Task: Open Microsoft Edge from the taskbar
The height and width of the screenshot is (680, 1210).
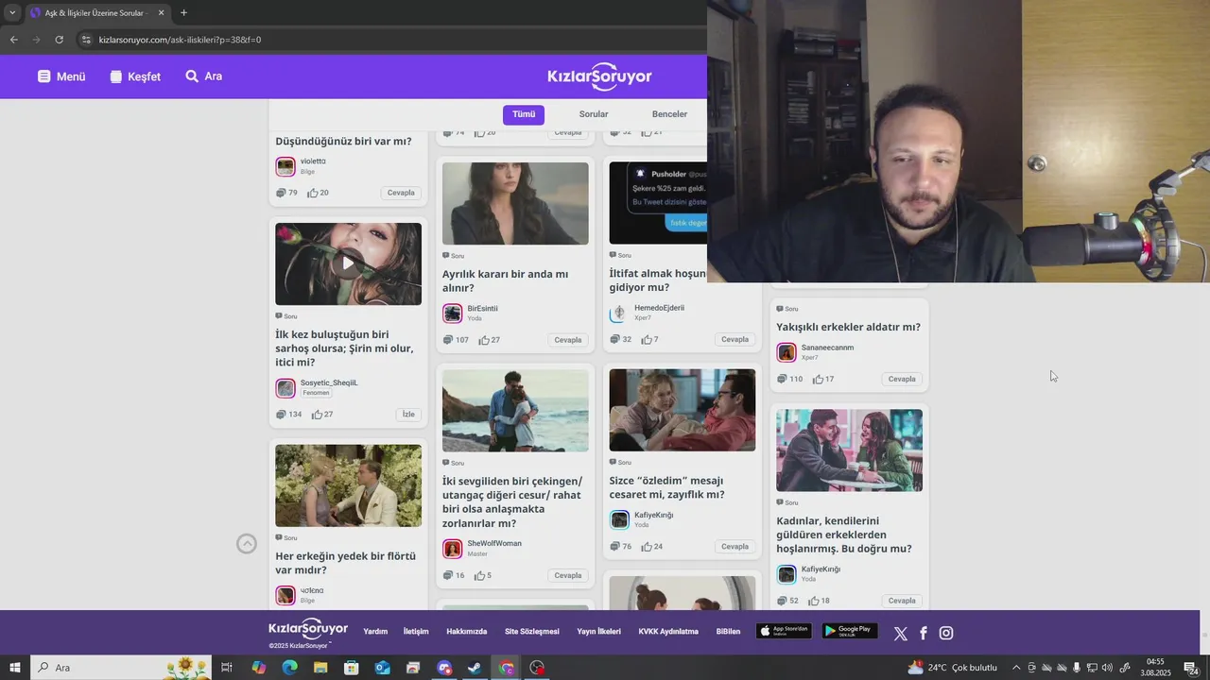Action: point(289,668)
